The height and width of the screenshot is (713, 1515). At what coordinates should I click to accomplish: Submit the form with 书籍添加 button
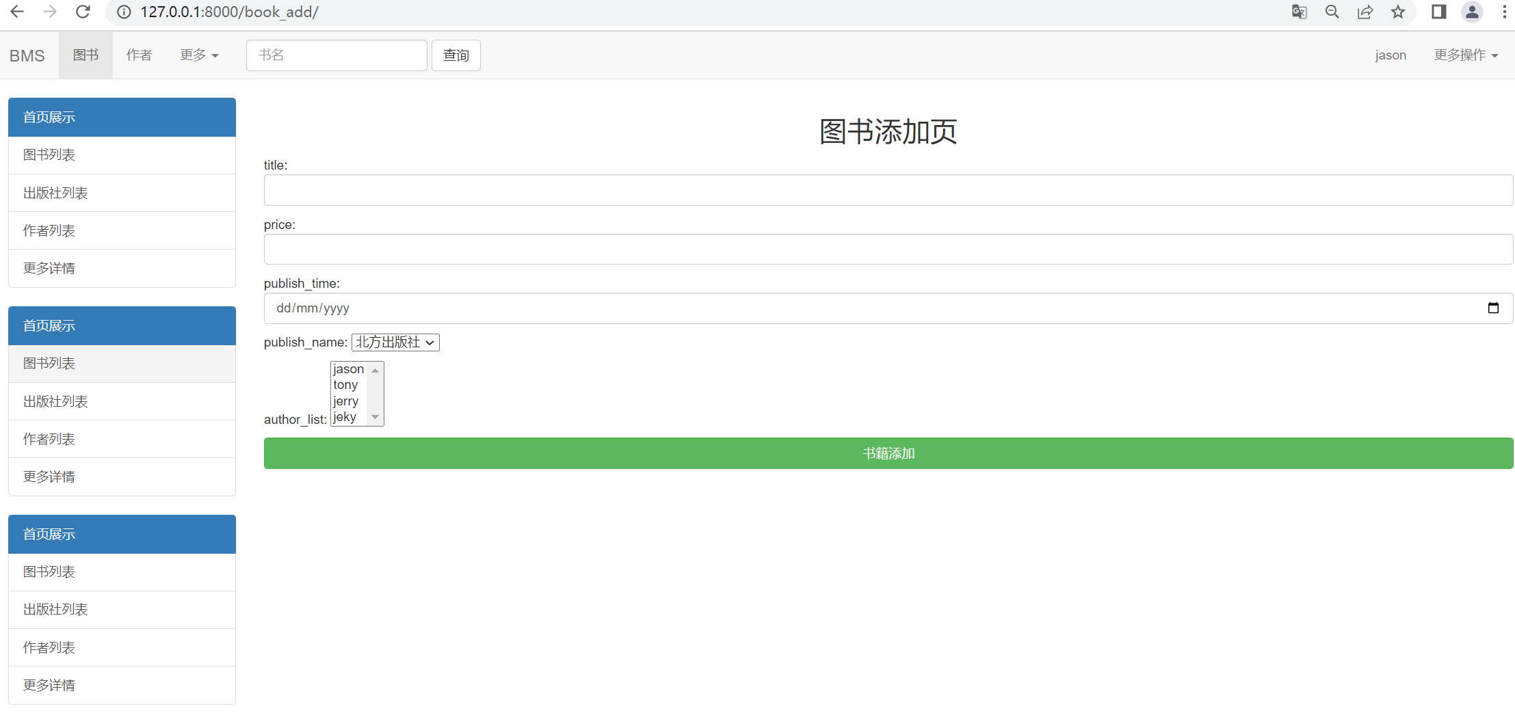coord(888,453)
